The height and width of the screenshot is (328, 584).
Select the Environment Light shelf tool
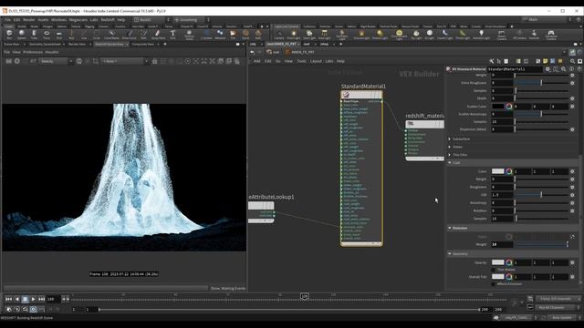tap(399, 35)
